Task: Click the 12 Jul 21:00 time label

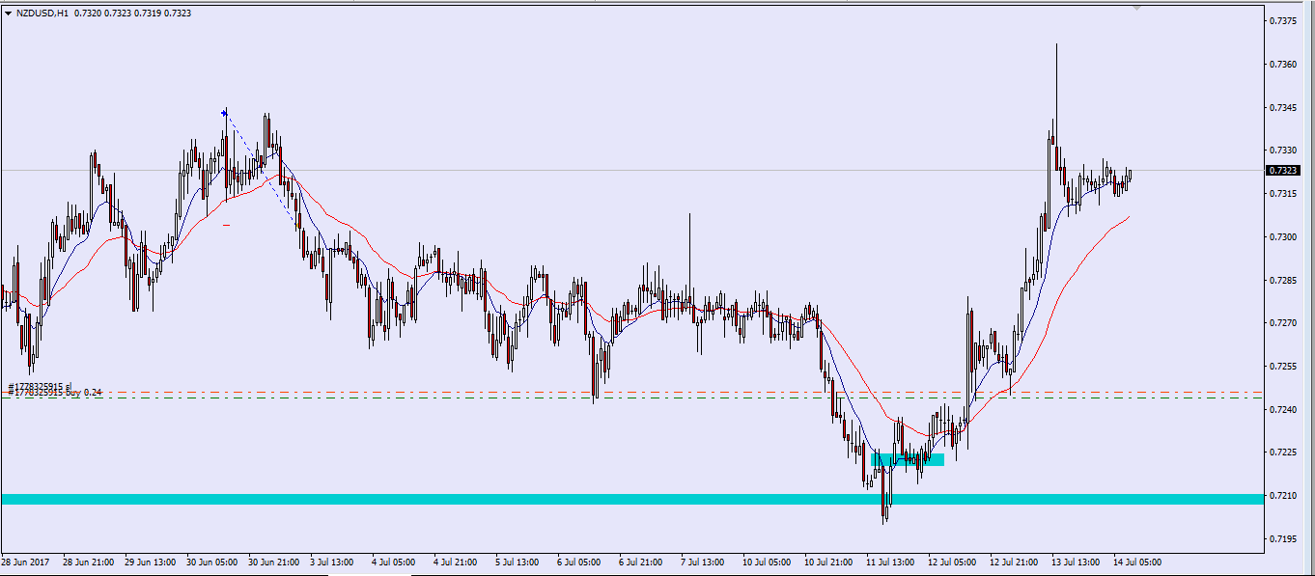Action: click(x=1014, y=561)
